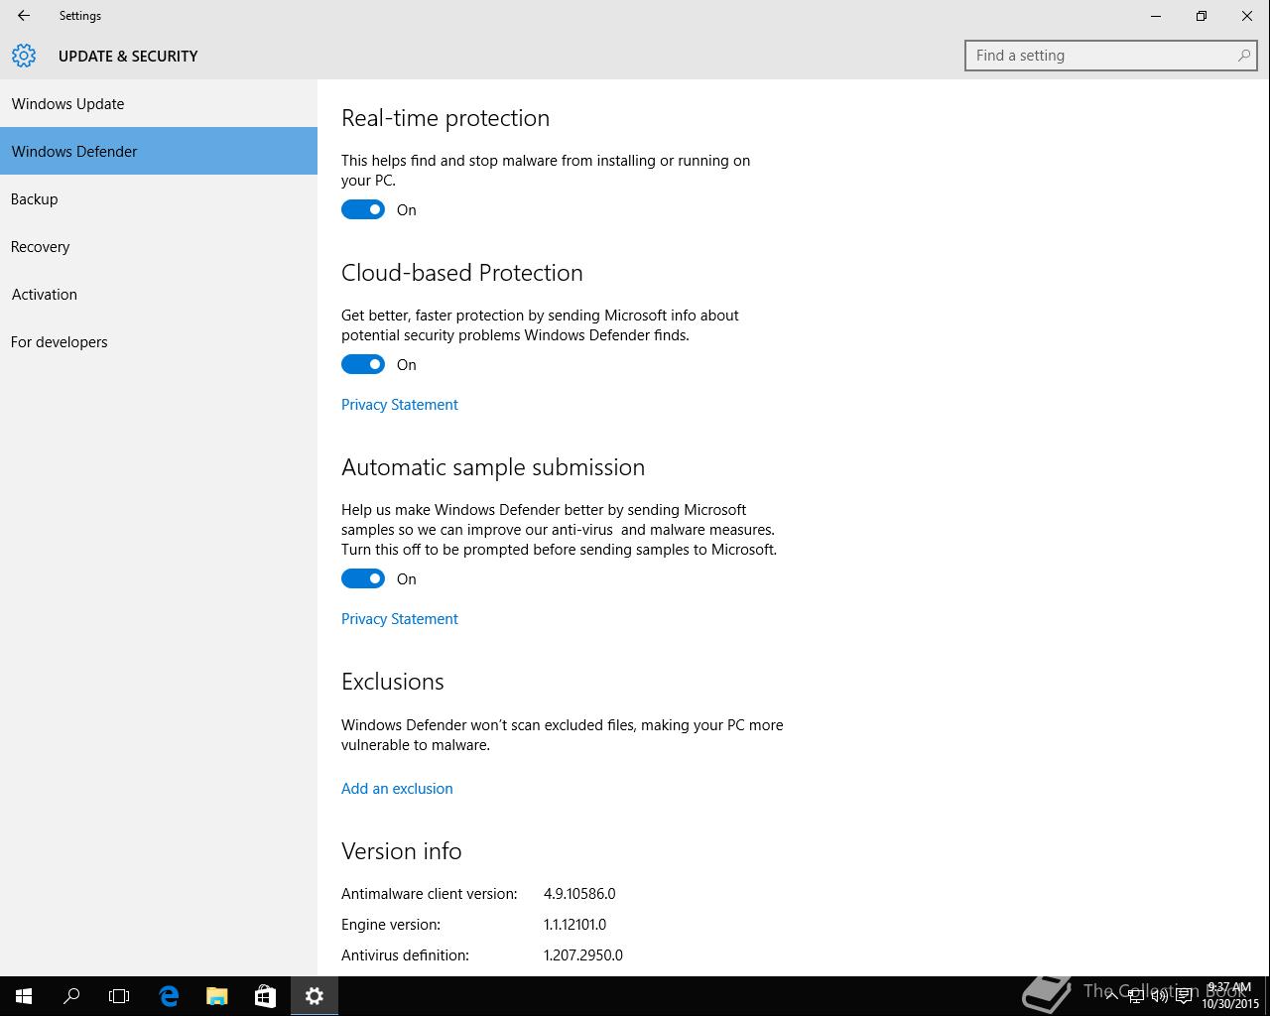The height and width of the screenshot is (1016, 1270).
Task: Click the Version info heading
Action: pyautogui.click(x=402, y=851)
